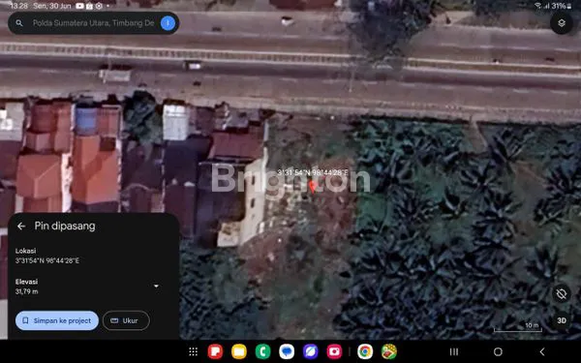Screen dimensions: 581x363
Task: Open the purple Samsung Internet browser
Action: pos(311,351)
